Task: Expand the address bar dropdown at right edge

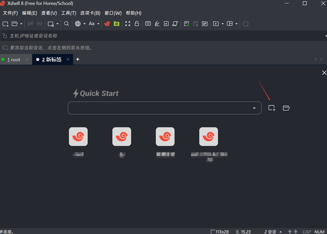Action: pos(326,36)
